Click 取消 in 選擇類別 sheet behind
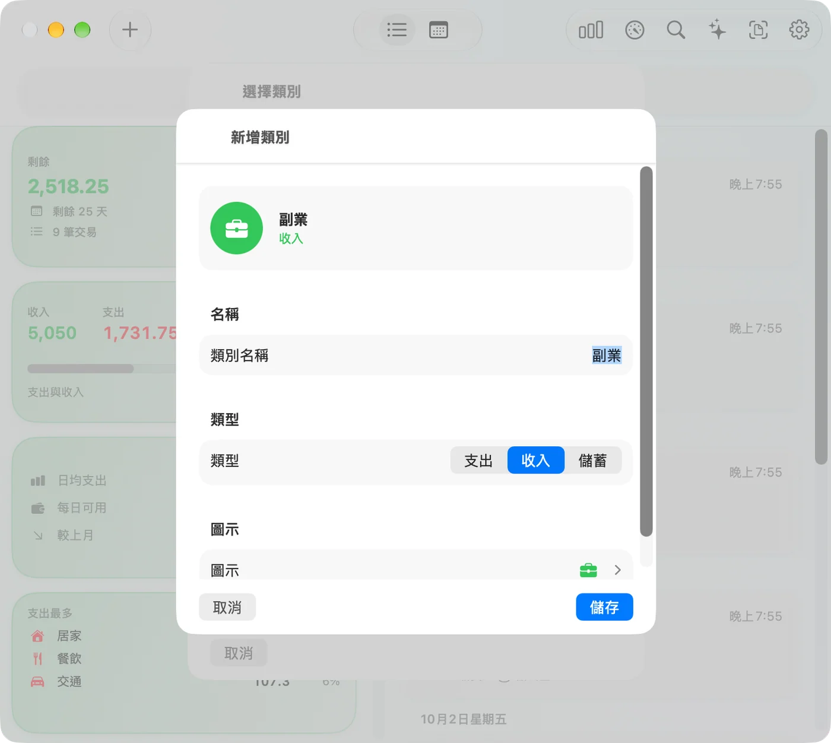Screen dimensions: 831x743 (239, 653)
